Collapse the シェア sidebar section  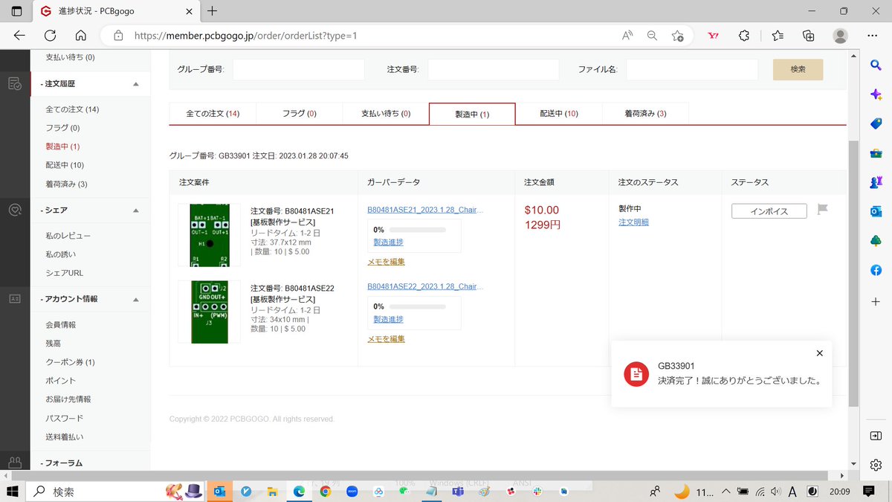click(x=136, y=210)
